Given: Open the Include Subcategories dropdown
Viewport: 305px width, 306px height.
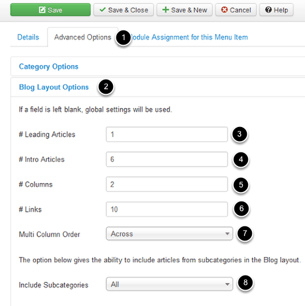Looking at the screenshot, I should pos(169,284).
